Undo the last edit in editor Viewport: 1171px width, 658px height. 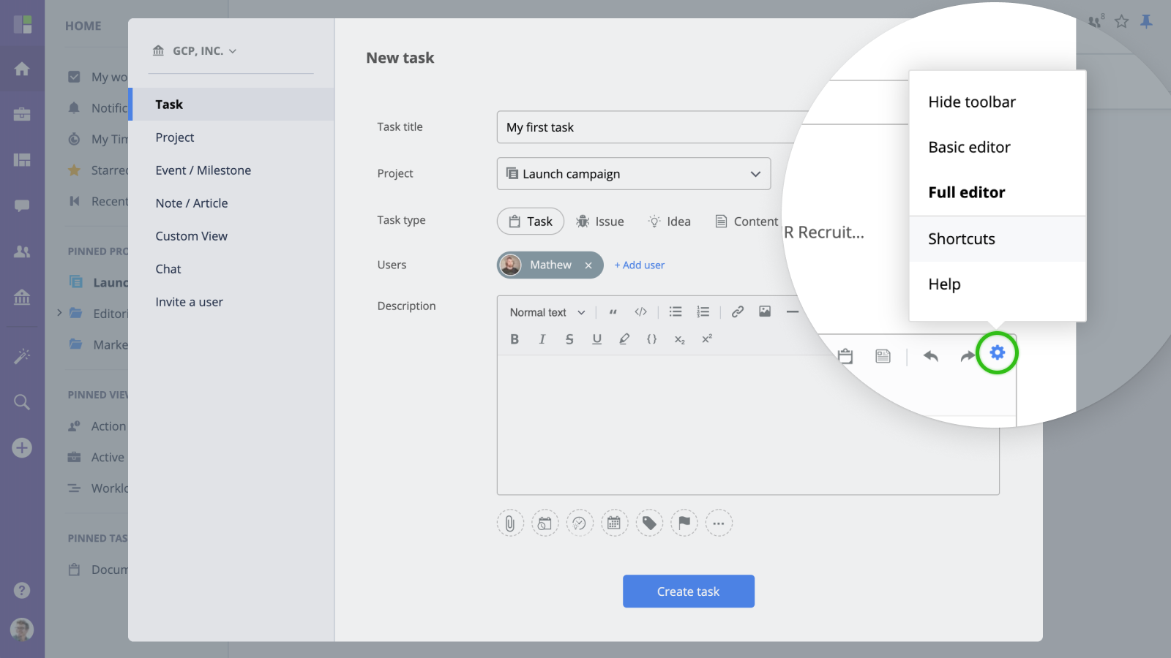coord(930,357)
